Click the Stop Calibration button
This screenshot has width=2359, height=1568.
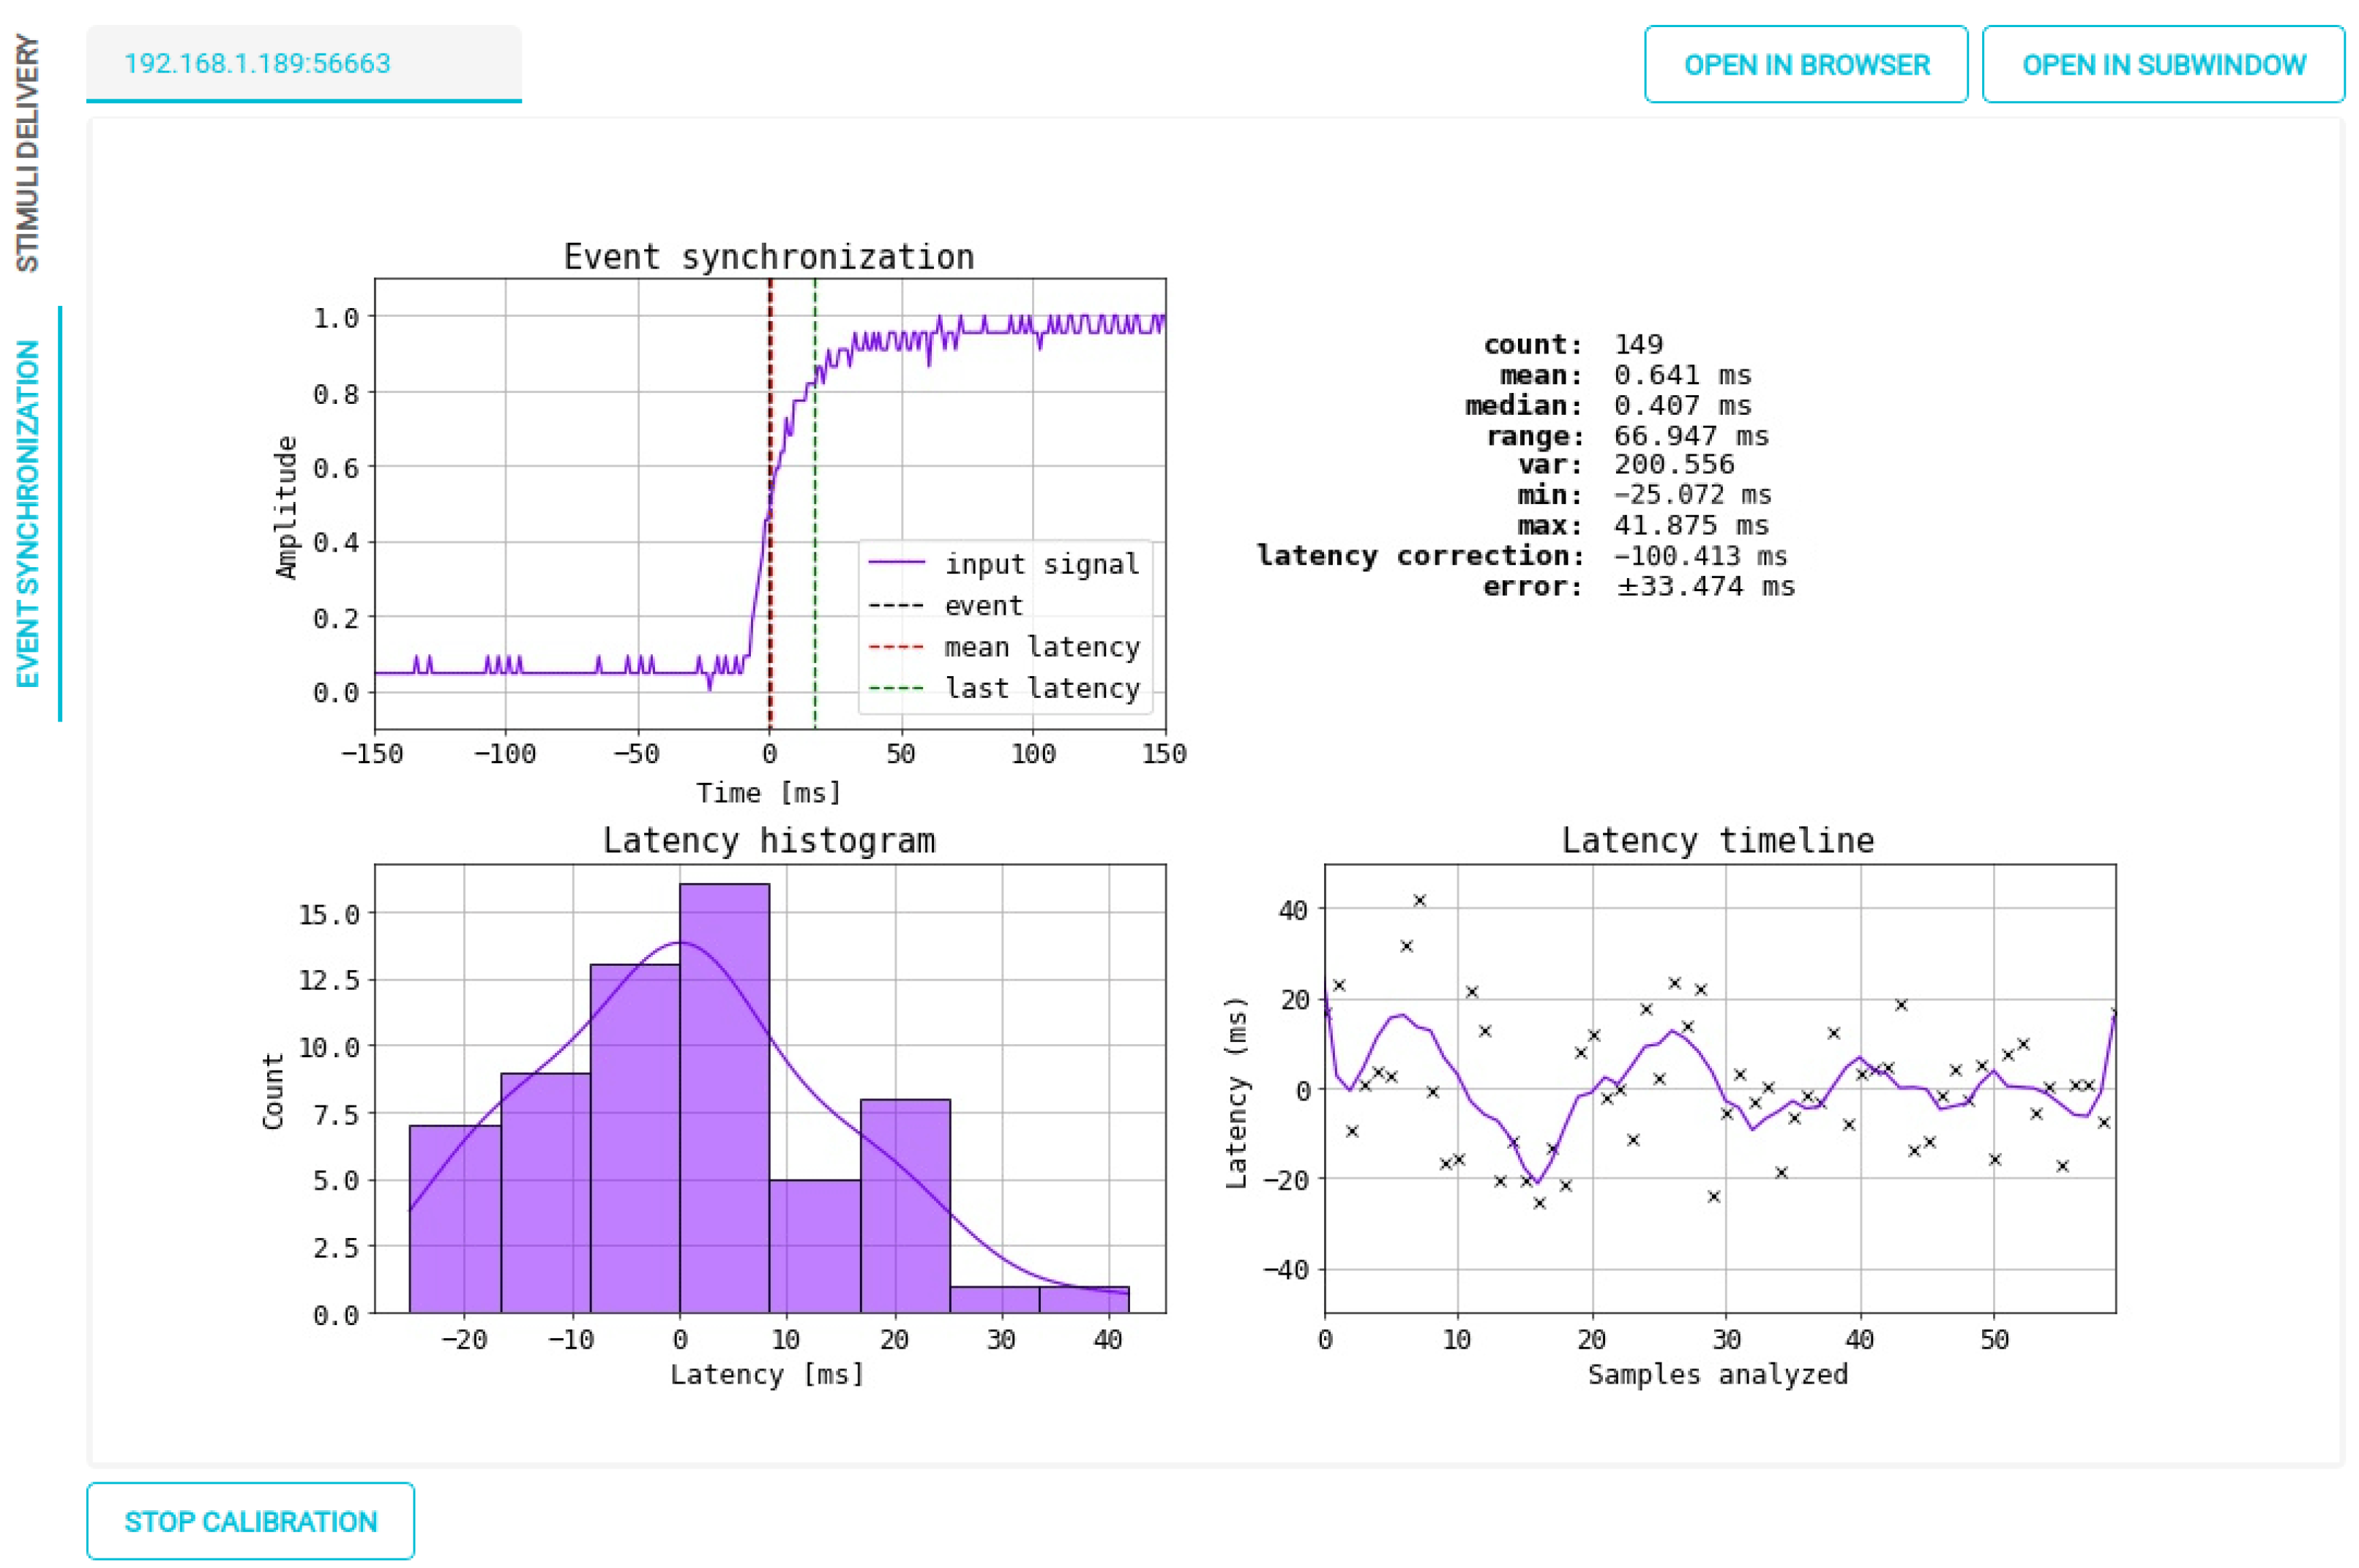click(250, 1520)
